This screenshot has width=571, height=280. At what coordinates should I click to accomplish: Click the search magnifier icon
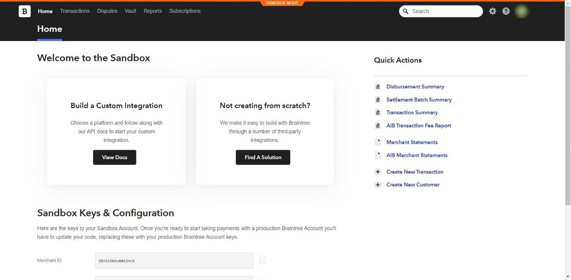(x=406, y=11)
